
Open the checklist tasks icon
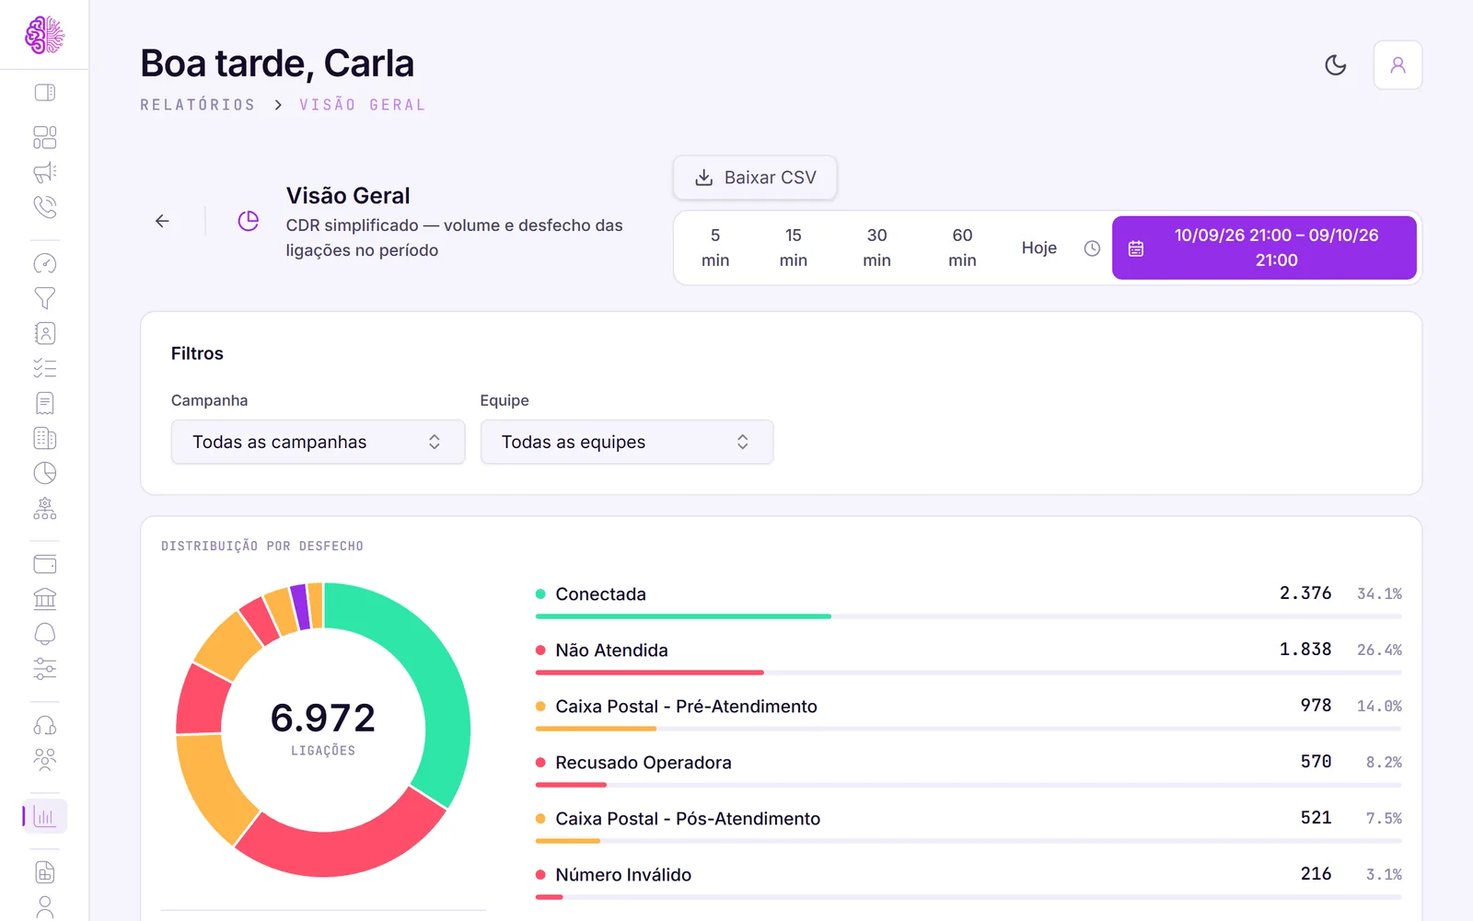pyautogui.click(x=44, y=368)
